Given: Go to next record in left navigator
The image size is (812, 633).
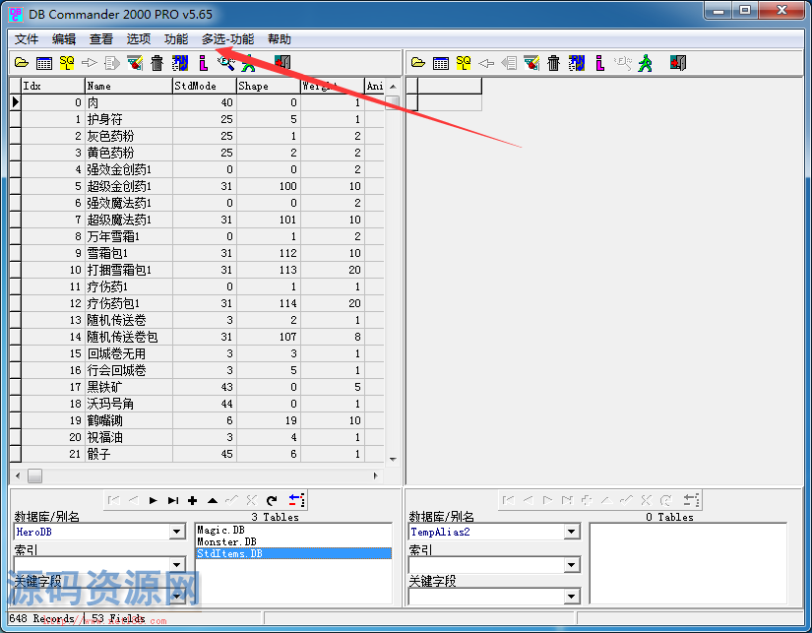Looking at the screenshot, I should tap(153, 500).
